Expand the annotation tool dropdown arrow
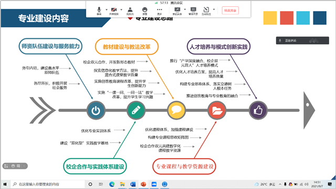 214,9
